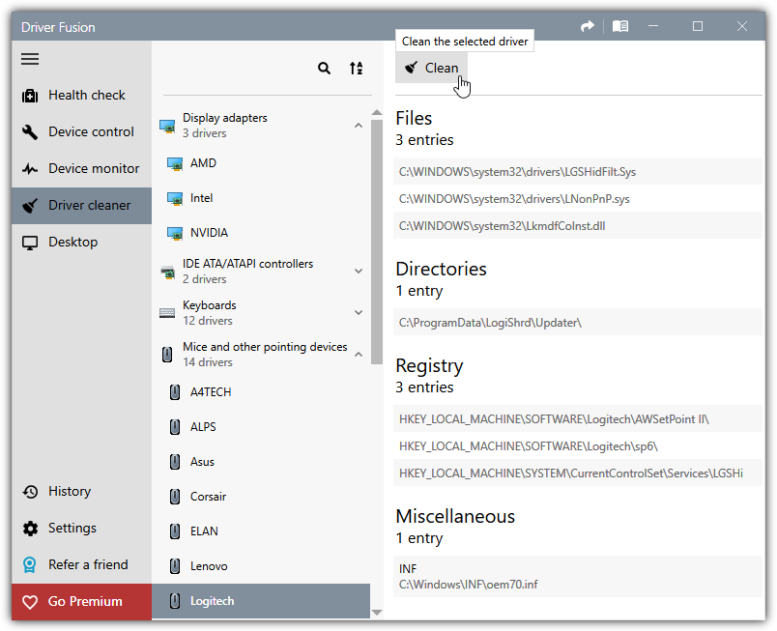Select the Driver cleaner section
Viewport: 777px width, 631px height.
tap(82, 206)
